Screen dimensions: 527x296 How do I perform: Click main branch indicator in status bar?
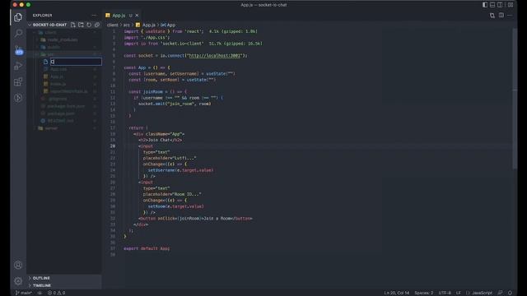click(24, 293)
